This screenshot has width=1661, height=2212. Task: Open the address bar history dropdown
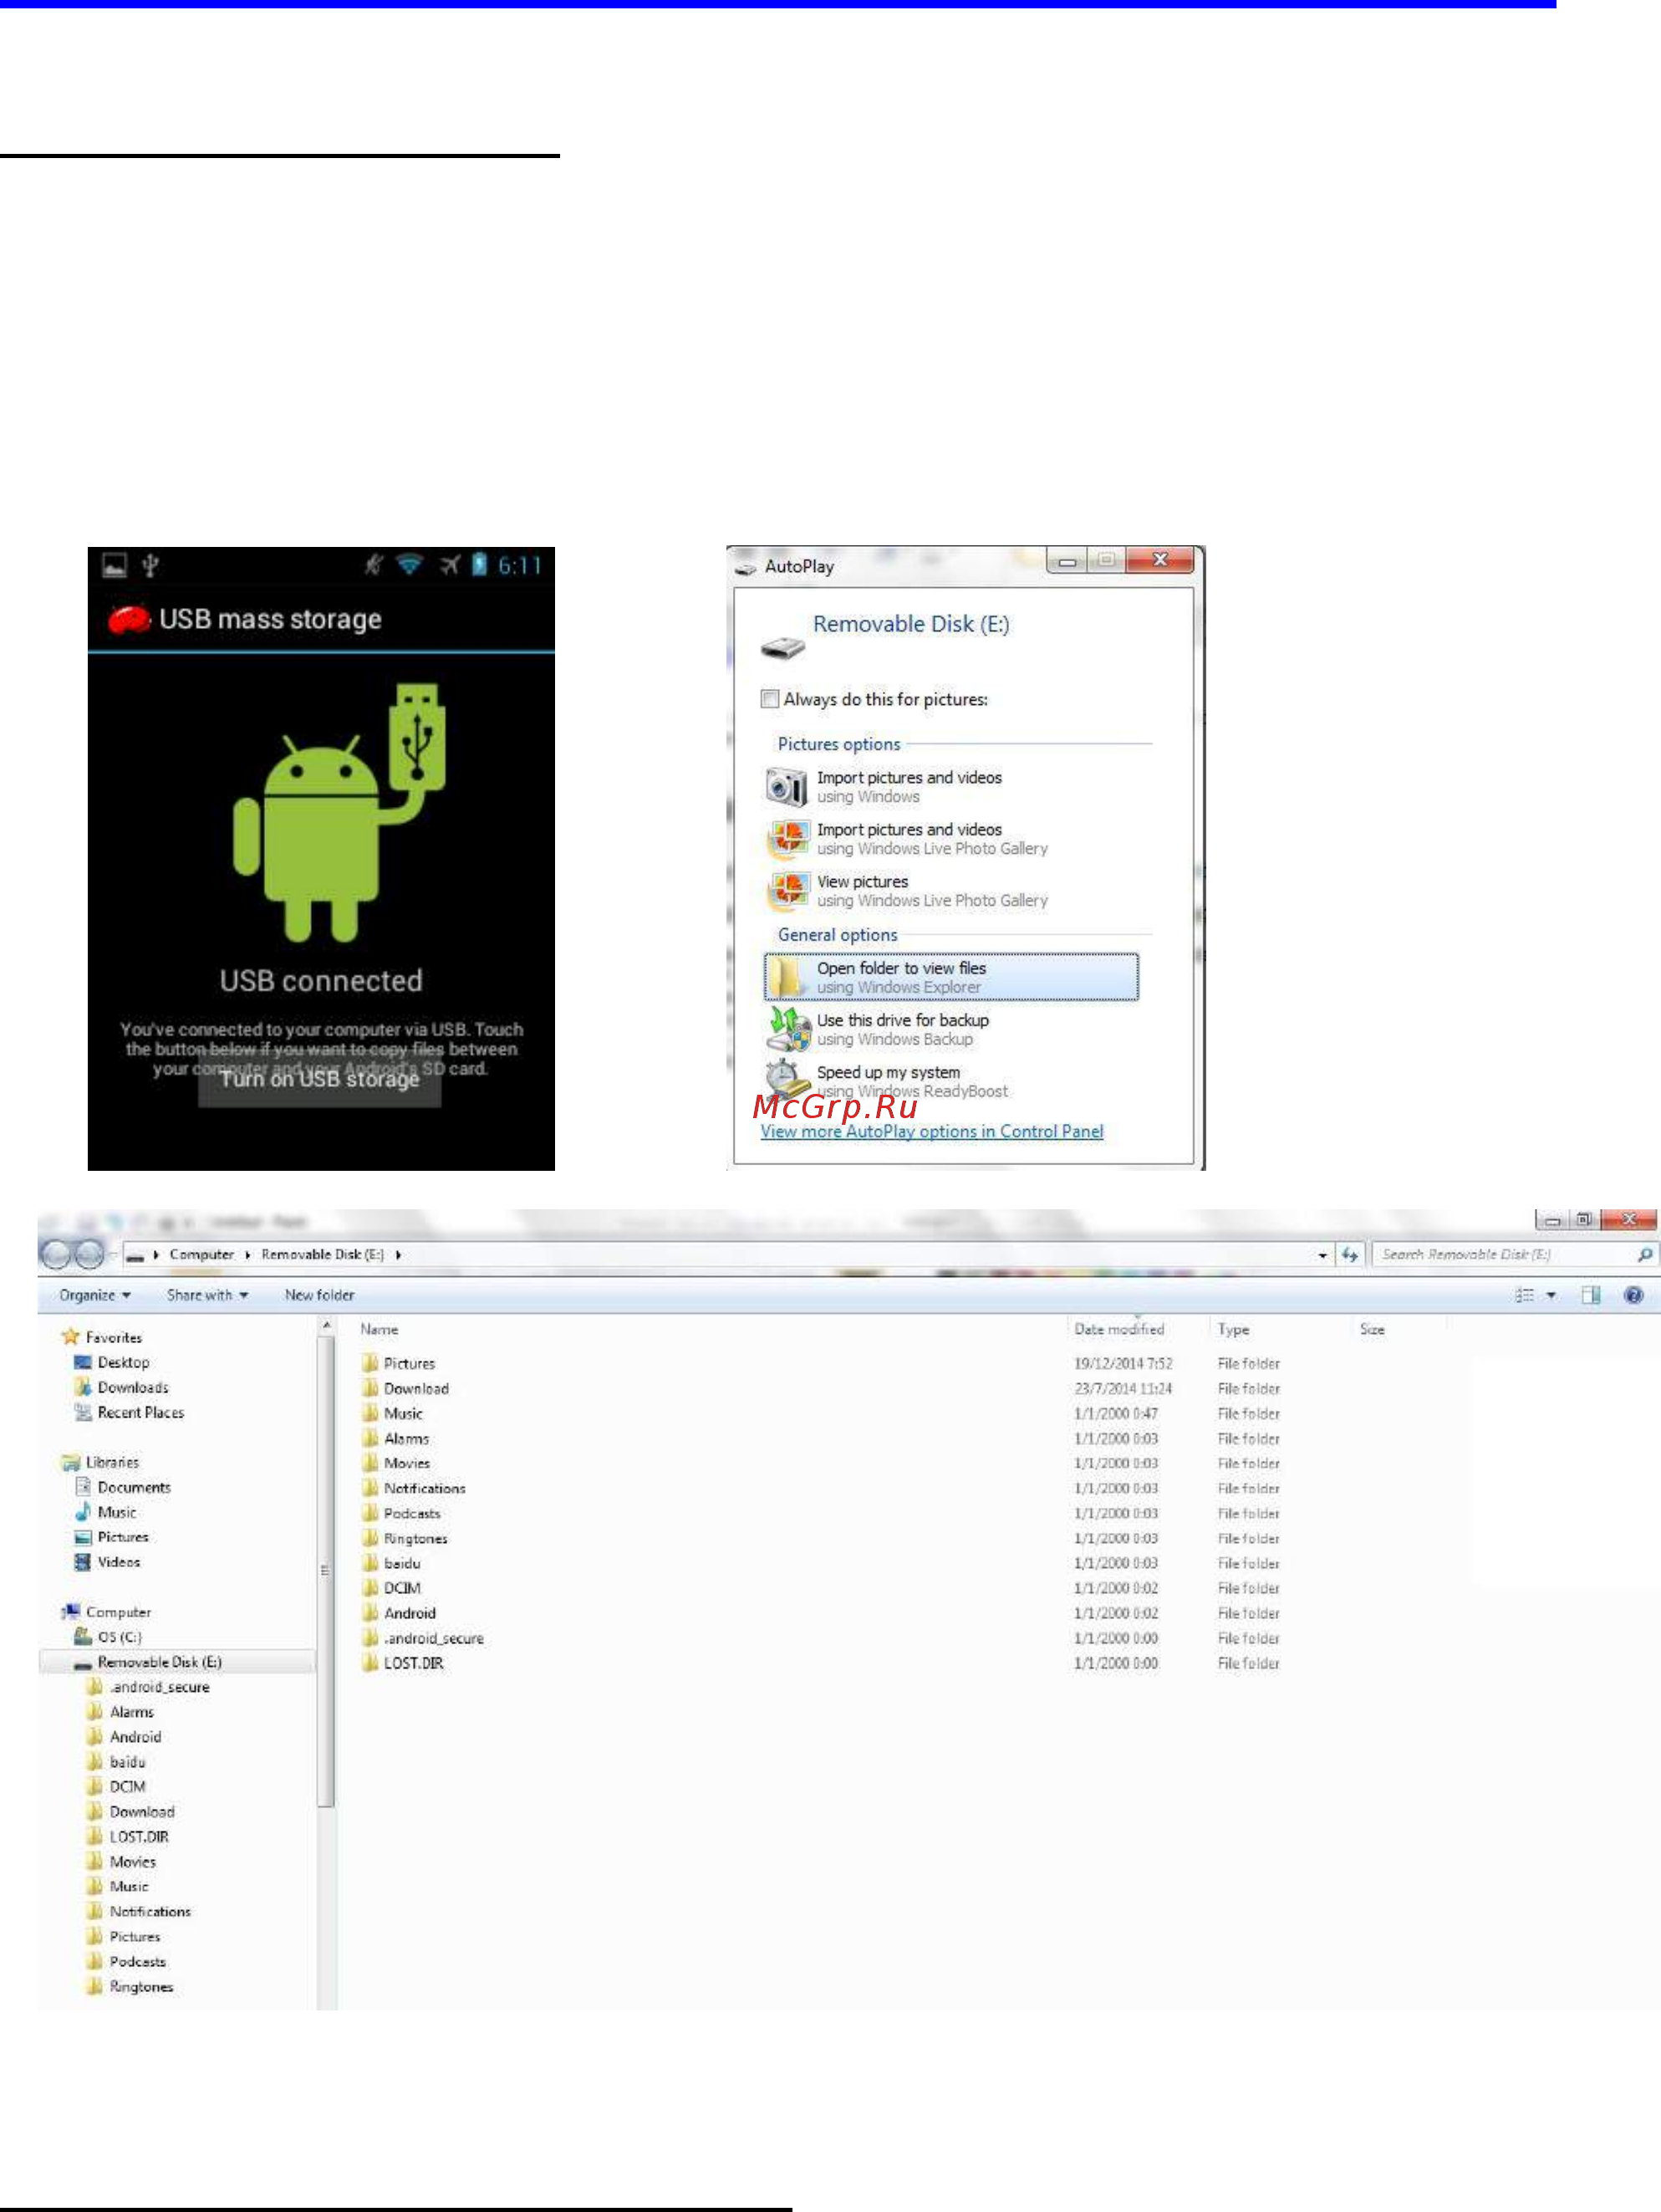(x=1322, y=1255)
